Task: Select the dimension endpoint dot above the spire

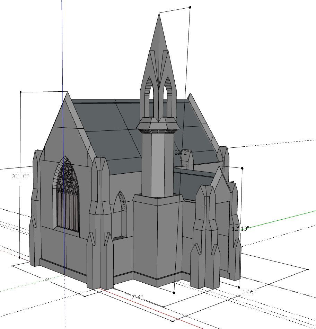Action: click(x=190, y=6)
